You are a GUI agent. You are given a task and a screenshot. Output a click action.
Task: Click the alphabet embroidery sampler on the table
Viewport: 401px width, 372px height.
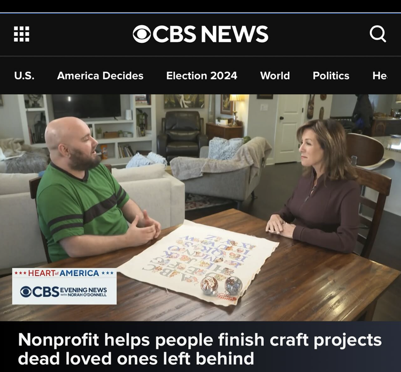click(x=198, y=262)
